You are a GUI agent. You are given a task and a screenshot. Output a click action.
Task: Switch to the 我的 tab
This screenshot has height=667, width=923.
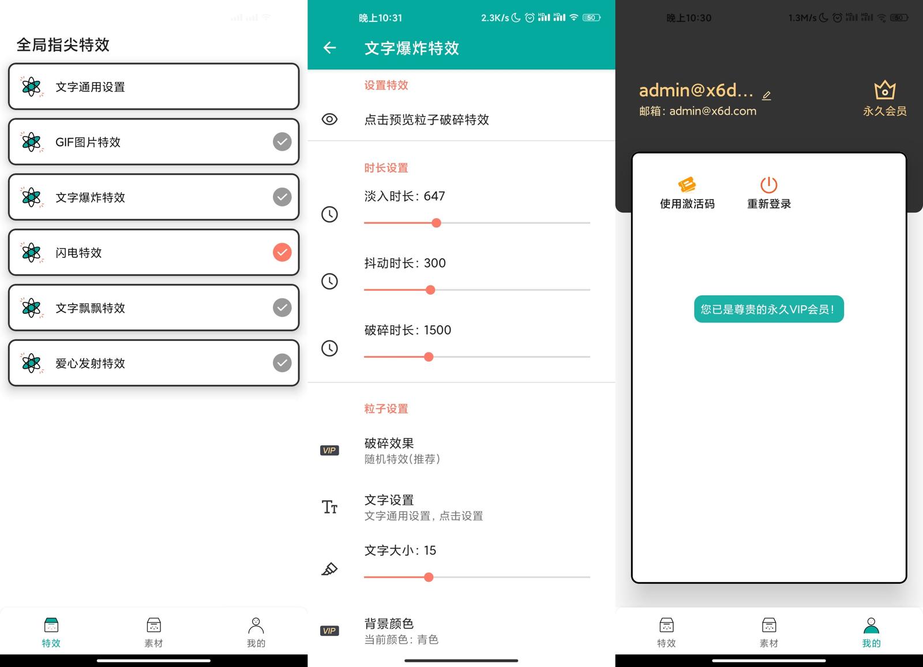tap(870, 631)
